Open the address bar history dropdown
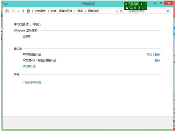 pos(117,11)
